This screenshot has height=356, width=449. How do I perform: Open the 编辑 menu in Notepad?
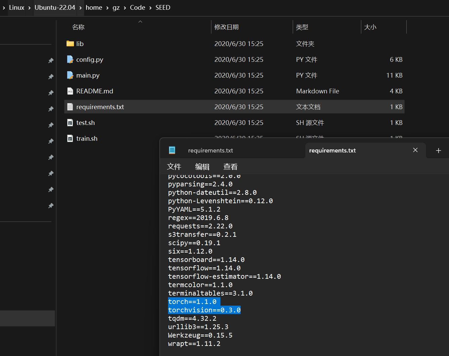[x=202, y=167]
